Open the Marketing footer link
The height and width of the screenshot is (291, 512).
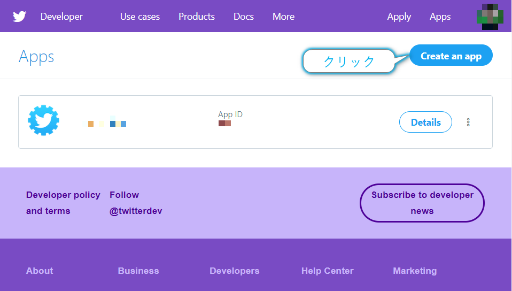[415, 271]
